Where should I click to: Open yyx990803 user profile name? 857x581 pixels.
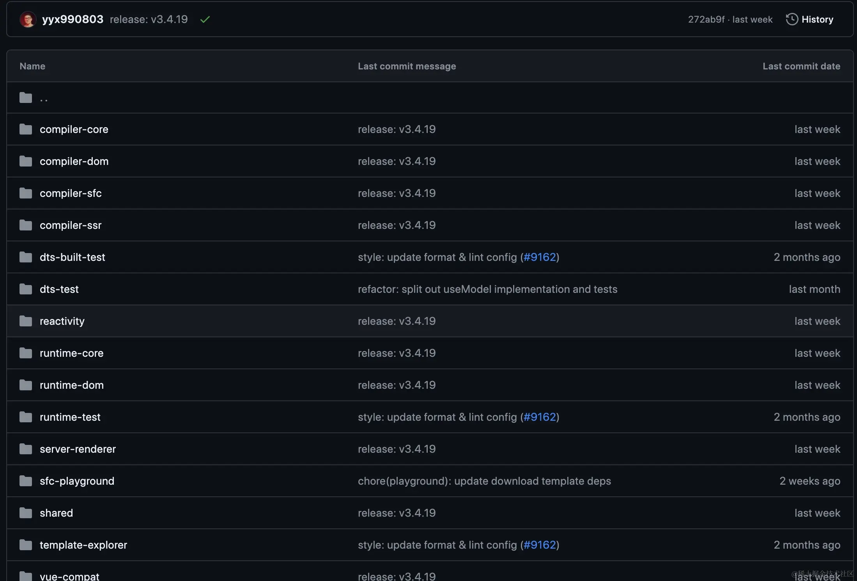point(73,19)
